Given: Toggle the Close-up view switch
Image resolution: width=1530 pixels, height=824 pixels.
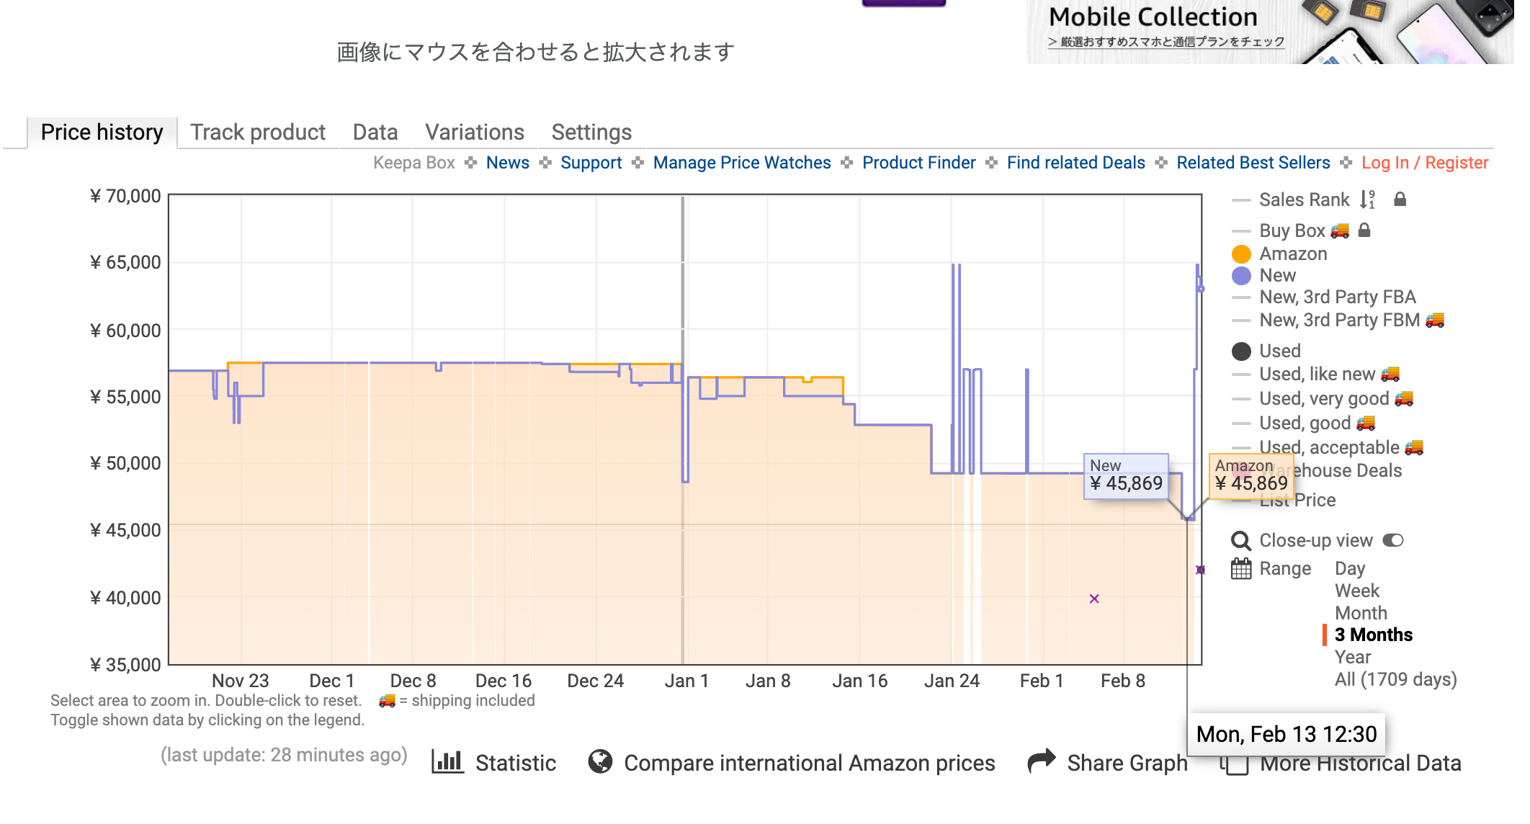Looking at the screenshot, I should tap(1393, 540).
